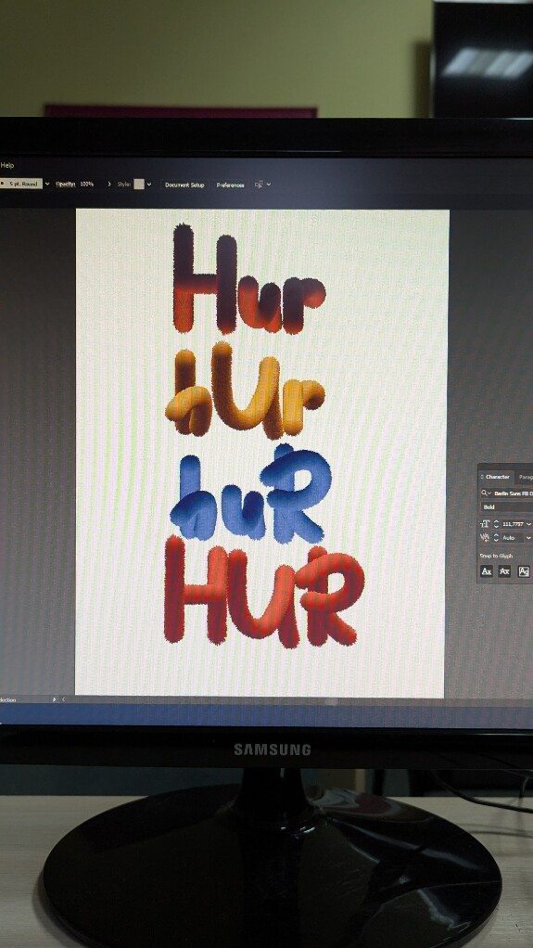Click the arrow right of Opacity value

click(109, 185)
